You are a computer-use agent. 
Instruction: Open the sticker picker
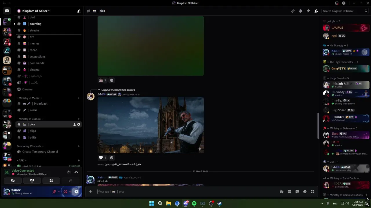(297, 192)
